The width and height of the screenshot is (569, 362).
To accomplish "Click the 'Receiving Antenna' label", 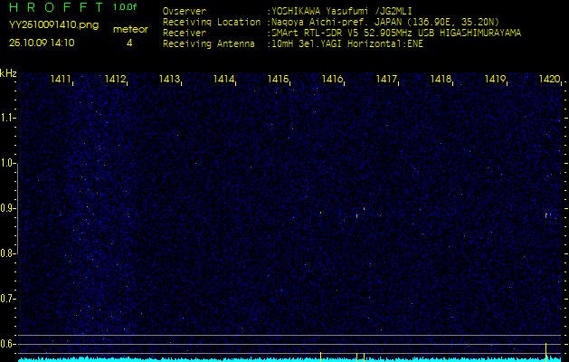I will point(209,44).
